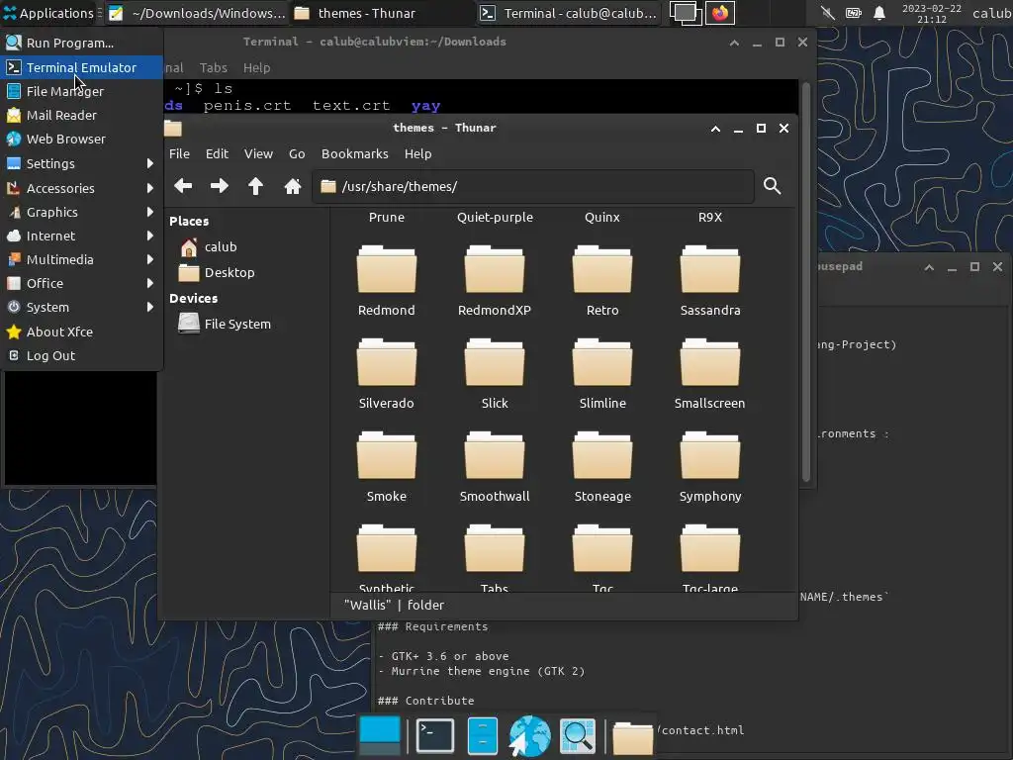Click the forward arrow in Thunar toolbar
Screen dimensions: 1013x760
pyautogui.click(x=220, y=186)
